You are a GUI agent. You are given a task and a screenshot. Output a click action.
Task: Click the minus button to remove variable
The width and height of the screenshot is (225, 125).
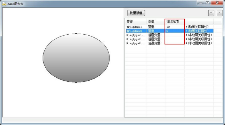(220, 13)
